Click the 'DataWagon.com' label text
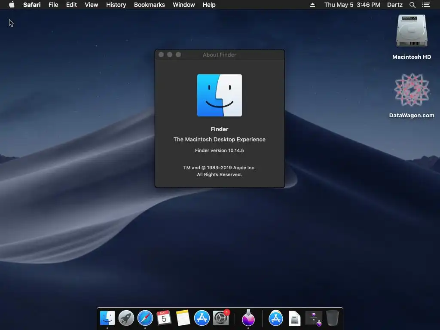Image resolution: width=440 pixels, height=330 pixels. [x=412, y=115]
